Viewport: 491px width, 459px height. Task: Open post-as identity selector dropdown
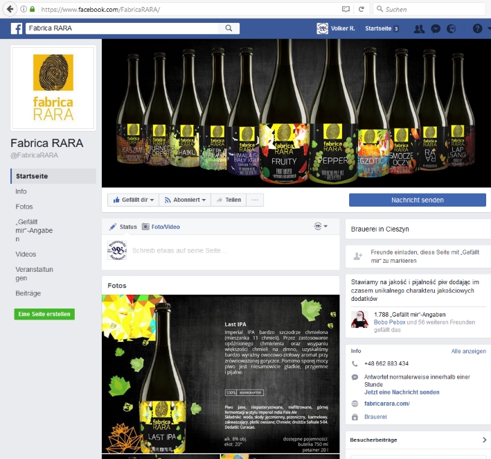point(321,226)
